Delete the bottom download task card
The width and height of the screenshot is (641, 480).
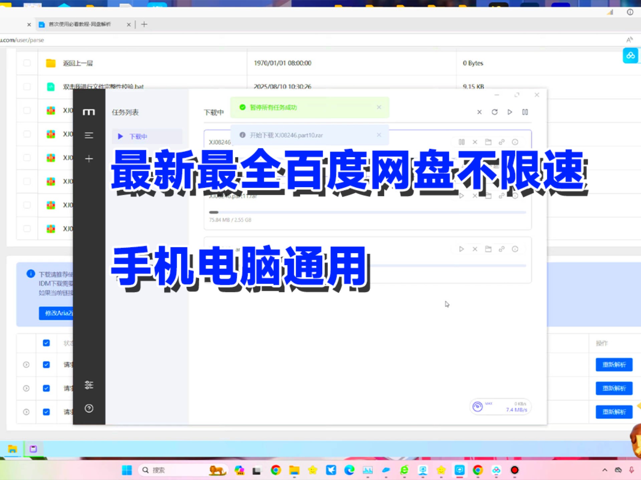point(475,249)
